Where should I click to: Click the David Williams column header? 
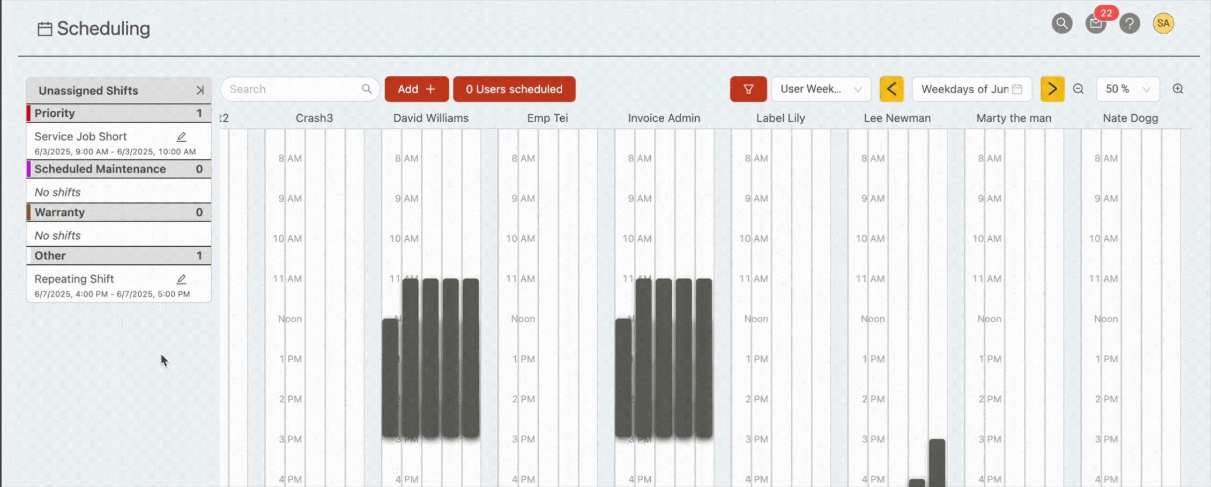coord(430,118)
